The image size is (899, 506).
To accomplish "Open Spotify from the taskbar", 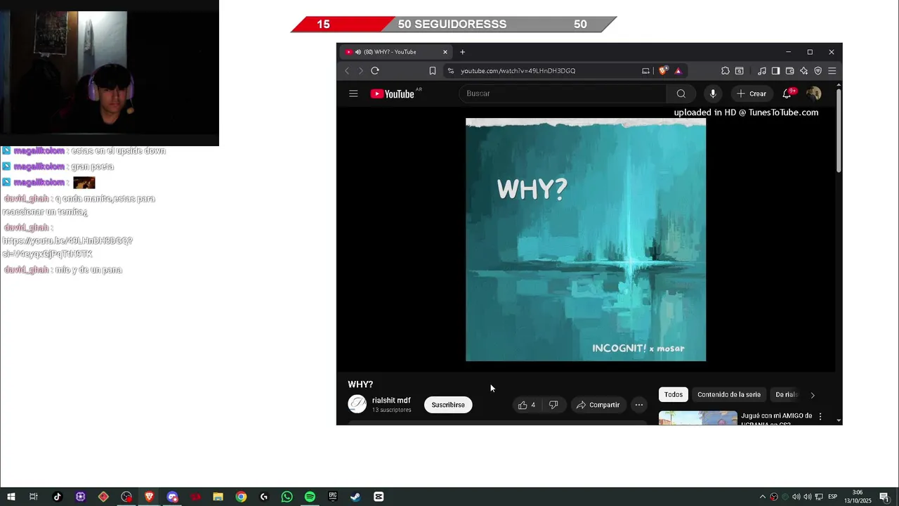I will 310,497.
